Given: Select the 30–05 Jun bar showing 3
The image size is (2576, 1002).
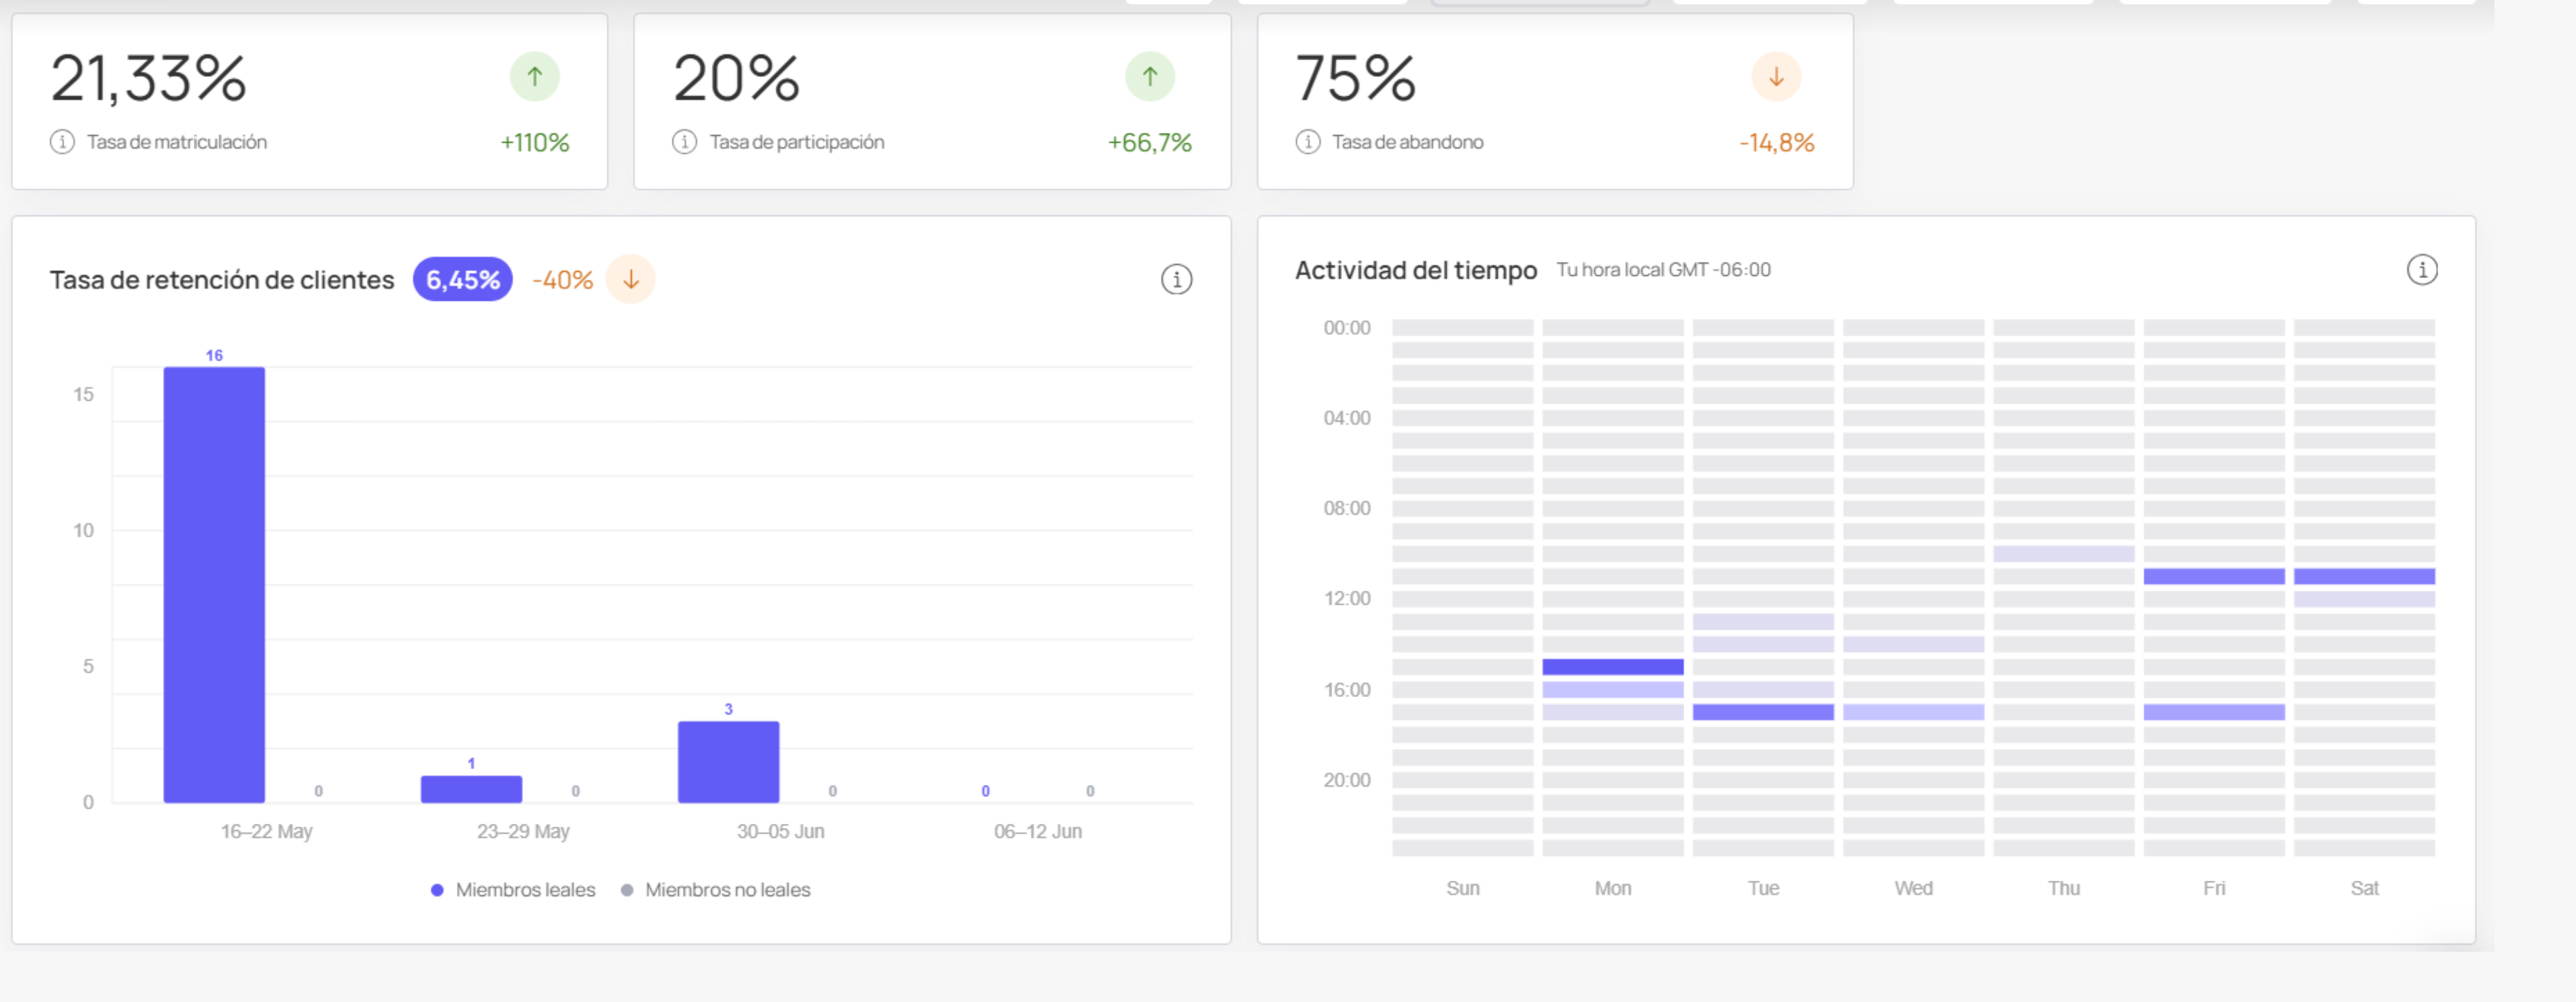Looking at the screenshot, I should pos(728,762).
